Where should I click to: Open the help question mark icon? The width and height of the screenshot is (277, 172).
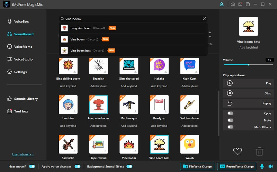[x=248, y=4]
